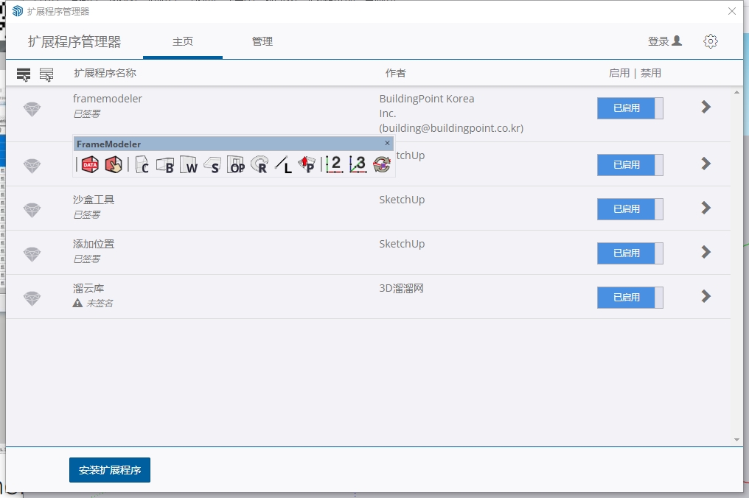
Task: Click the ruby gem icon for 溜云库
Action: (x=32, y=298)
